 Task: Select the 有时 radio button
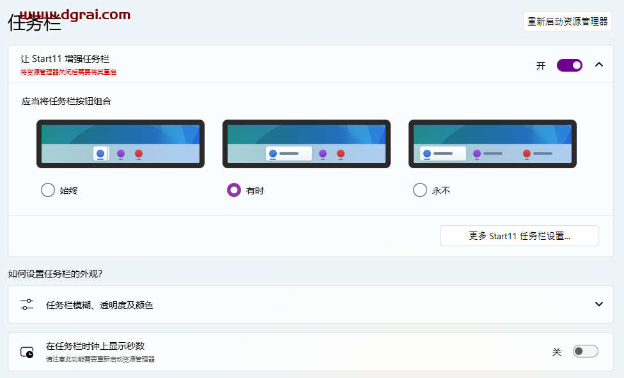[x=234, y=190]
